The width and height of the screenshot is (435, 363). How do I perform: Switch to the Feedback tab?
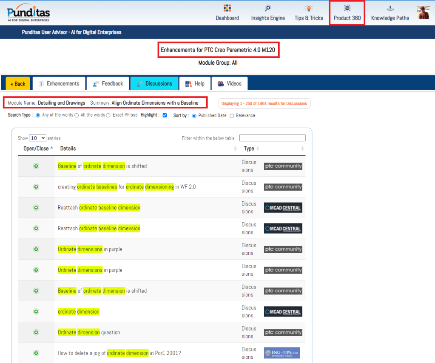click(x=108, y=84)
